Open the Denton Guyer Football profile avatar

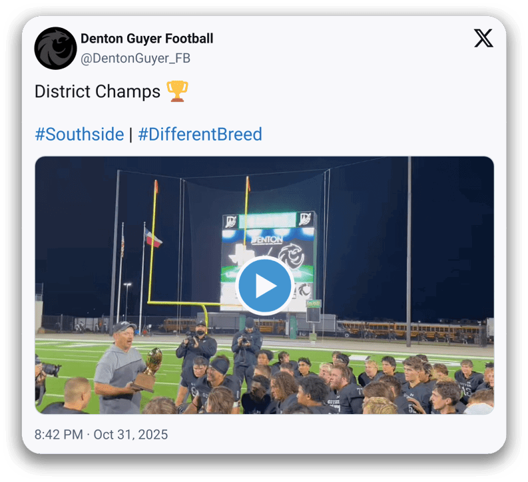[x=55, y=48]
